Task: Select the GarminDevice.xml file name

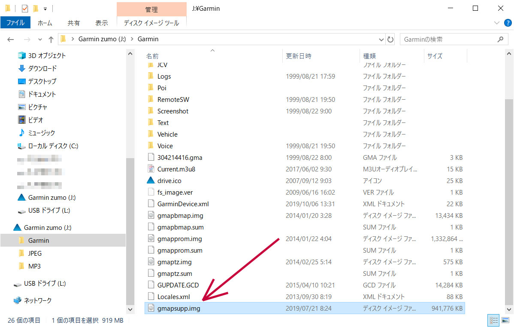Action: (183, 204)
